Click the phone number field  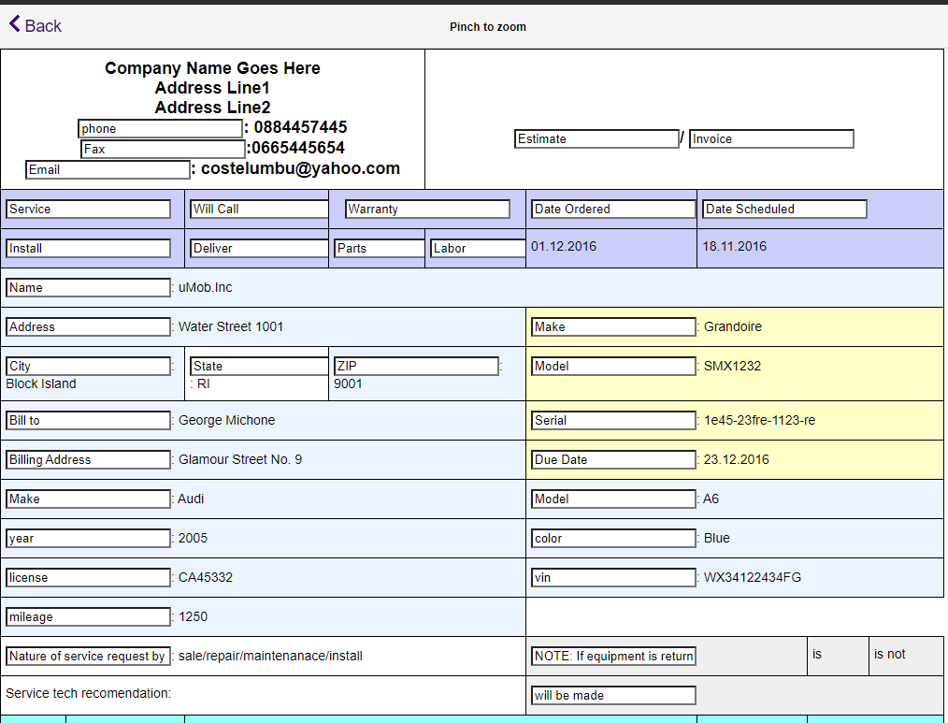(159, 128)
